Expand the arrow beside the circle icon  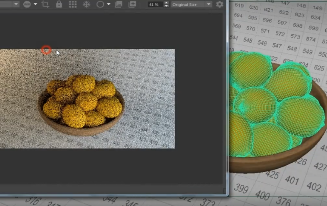click(x=109, y=4)
